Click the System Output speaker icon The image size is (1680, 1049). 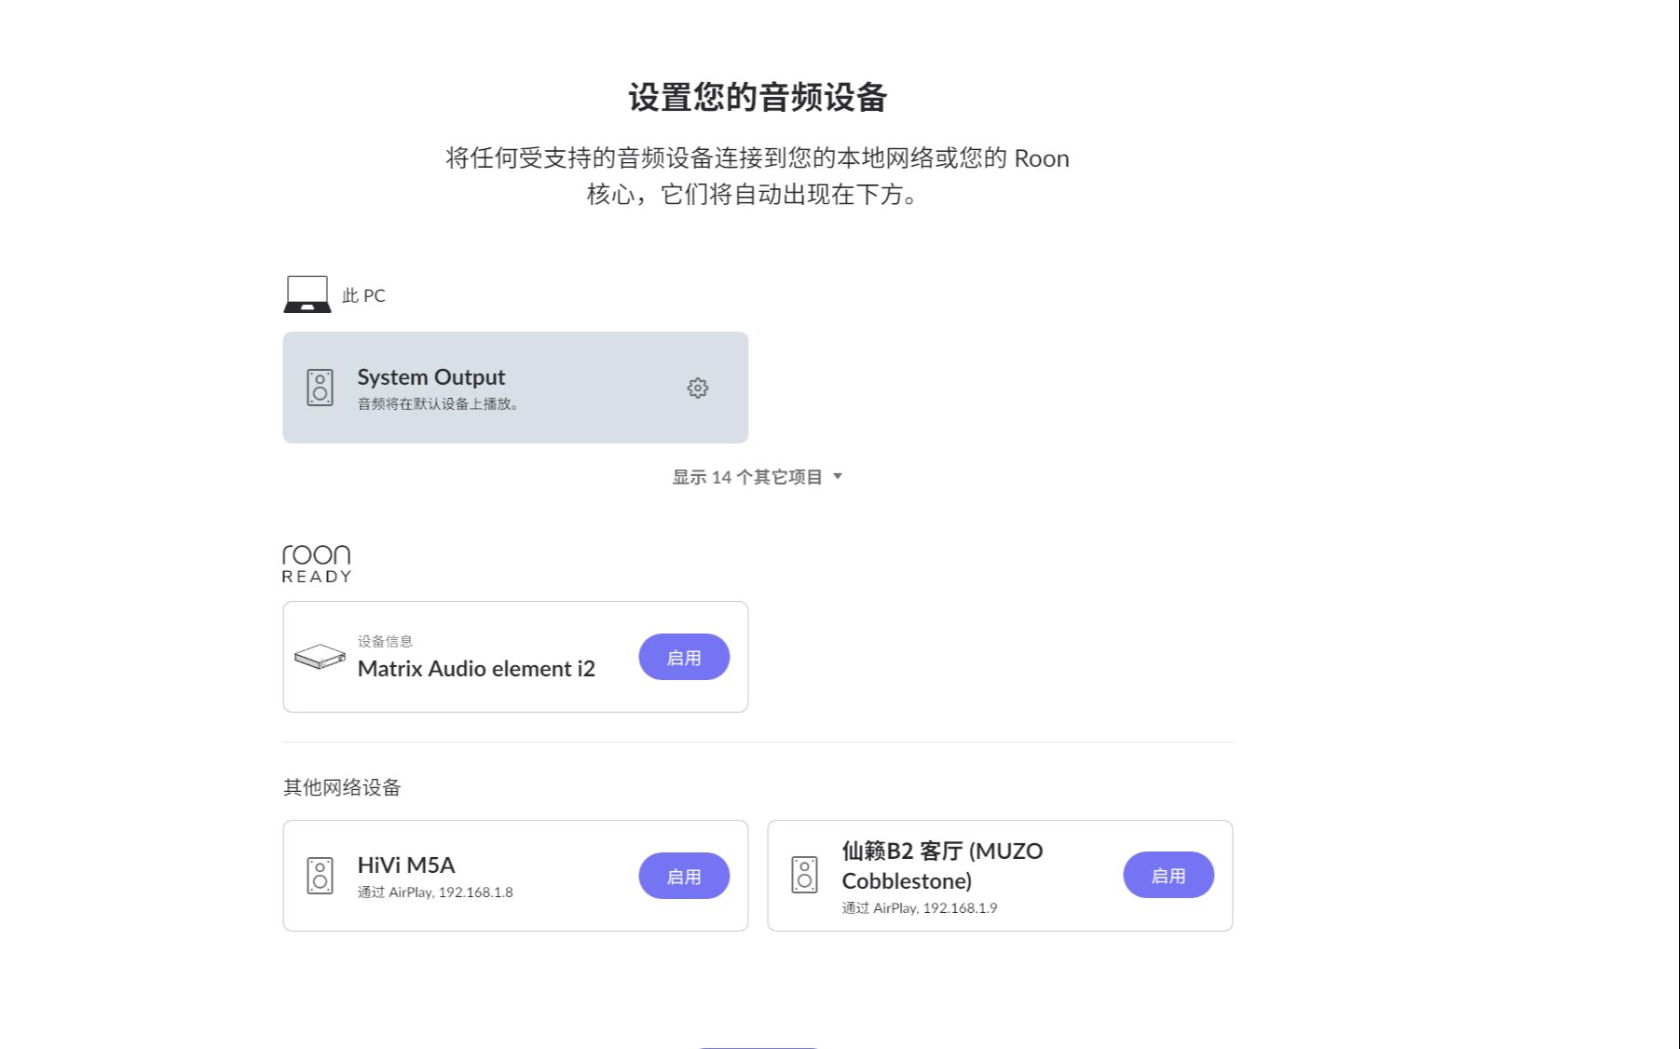tap(320, 388)
